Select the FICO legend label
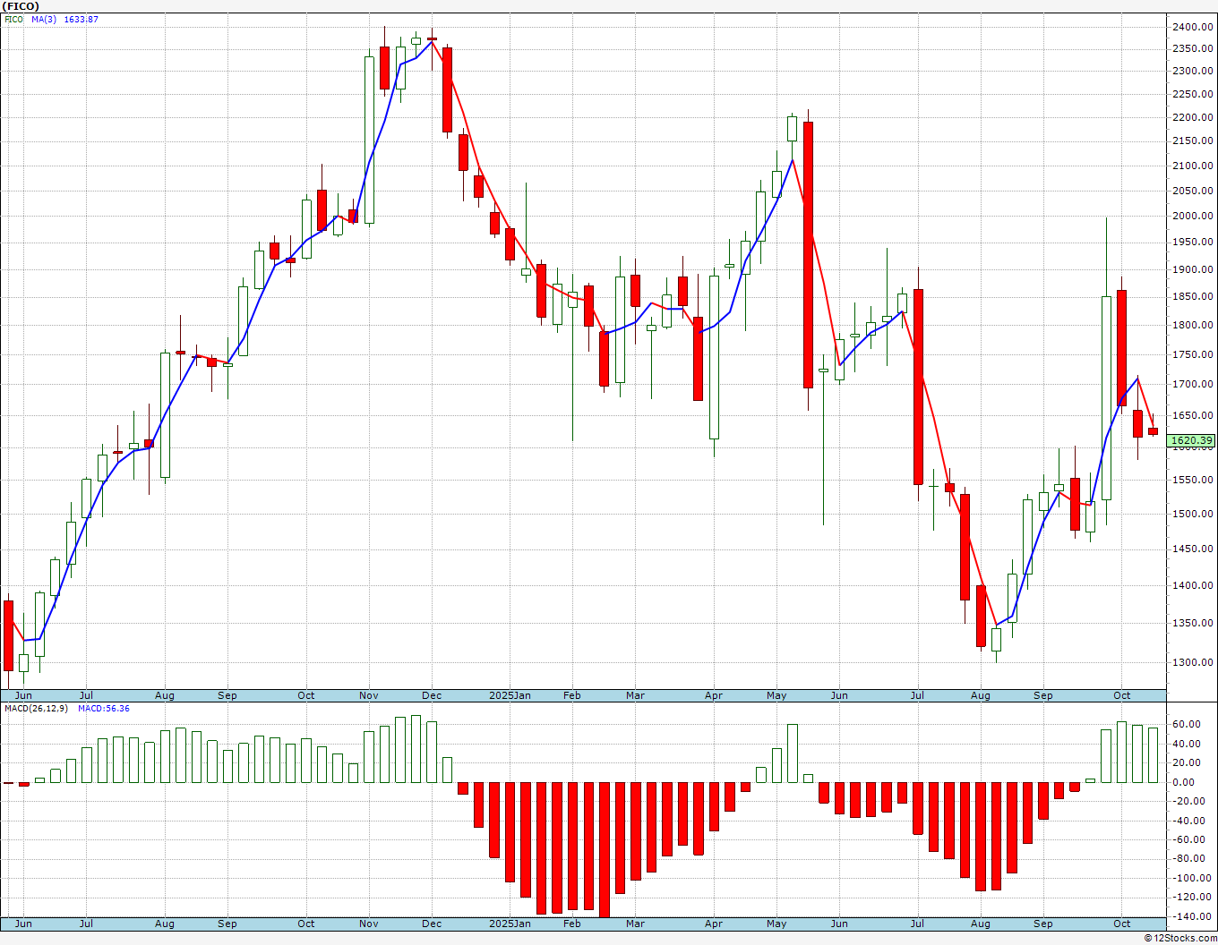 (13, 19)
